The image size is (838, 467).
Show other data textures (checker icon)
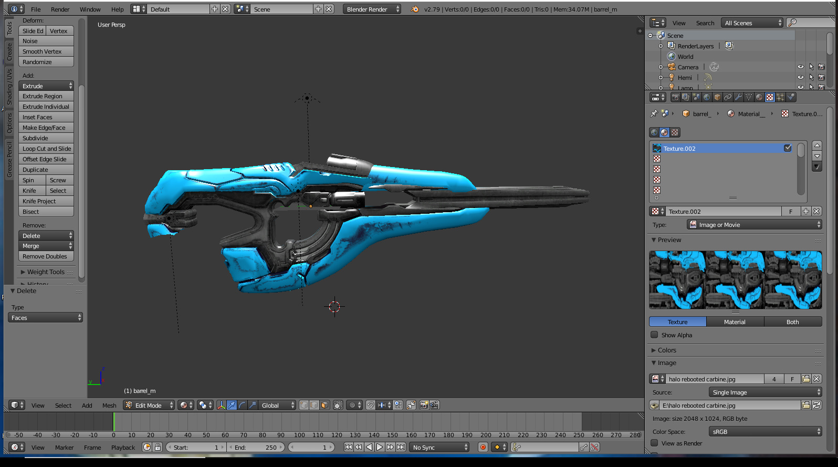pyautogui.click(x=675, y=132)
